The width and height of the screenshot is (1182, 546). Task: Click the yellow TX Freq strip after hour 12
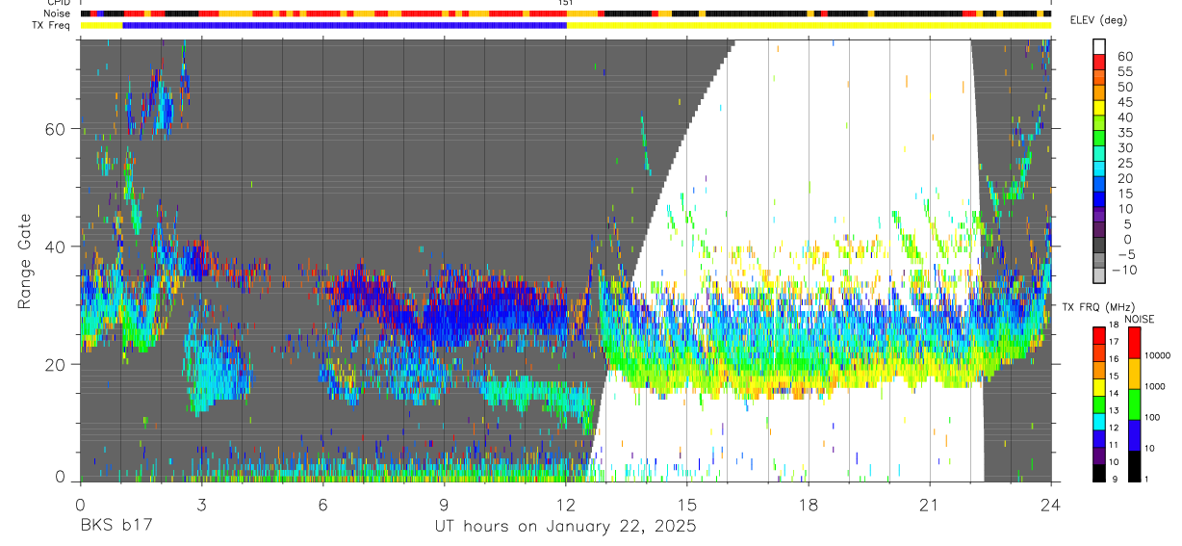click(809, 25)
